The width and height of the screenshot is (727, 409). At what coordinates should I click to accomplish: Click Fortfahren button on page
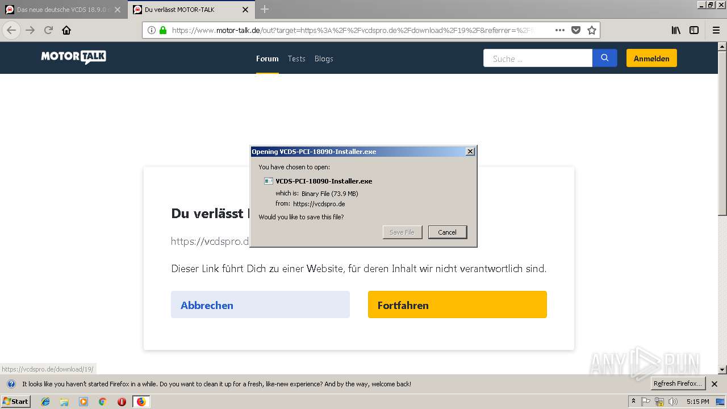[457, 304]
